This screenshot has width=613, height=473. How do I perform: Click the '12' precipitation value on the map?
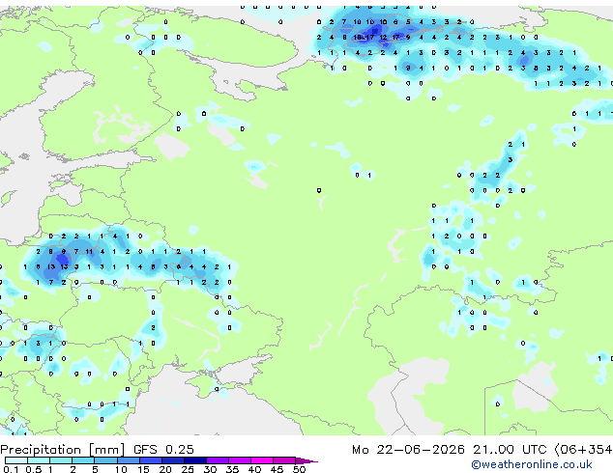coord(383,38)
